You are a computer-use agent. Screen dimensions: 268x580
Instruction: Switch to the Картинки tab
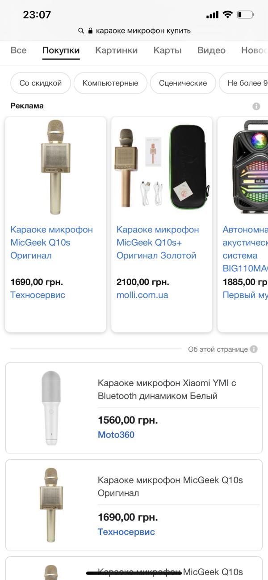click(116, 50)
